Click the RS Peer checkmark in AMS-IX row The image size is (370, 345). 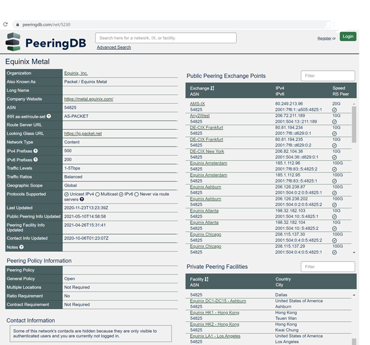click(334, 110)
